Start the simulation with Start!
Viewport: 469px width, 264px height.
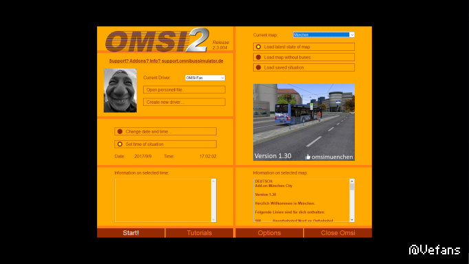[131, 233]
